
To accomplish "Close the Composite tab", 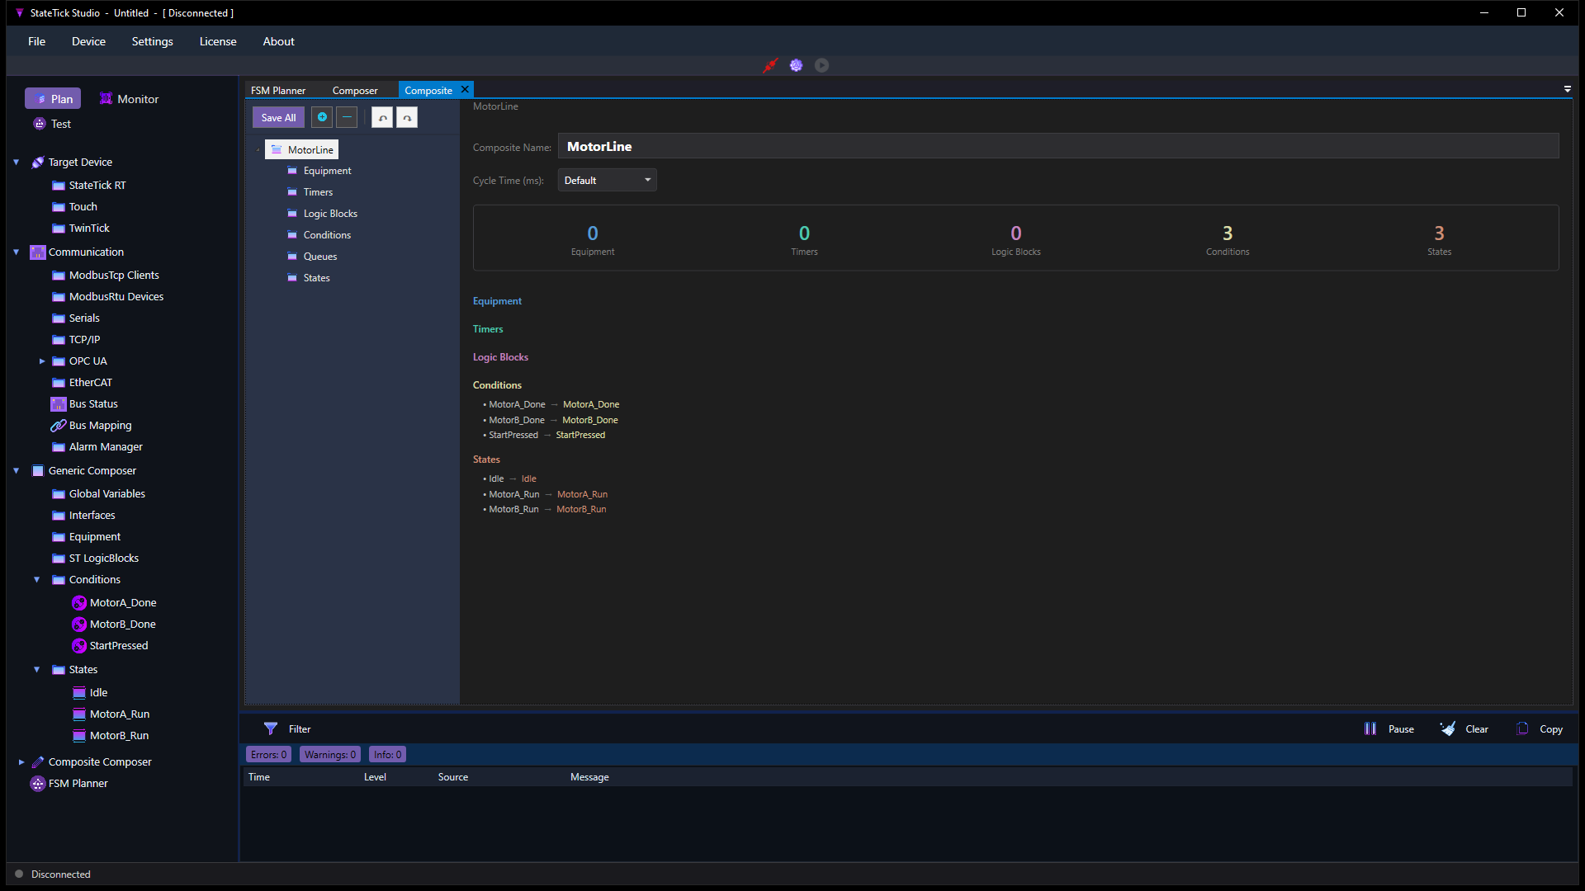I will (x=465, y=89).
